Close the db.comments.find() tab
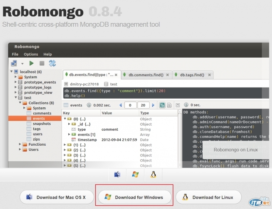The height and width of the screenshot is (209, 272). [x=167, y=75]
